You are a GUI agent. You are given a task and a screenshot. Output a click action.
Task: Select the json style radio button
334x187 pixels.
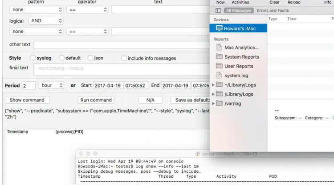tap(90, 58)
